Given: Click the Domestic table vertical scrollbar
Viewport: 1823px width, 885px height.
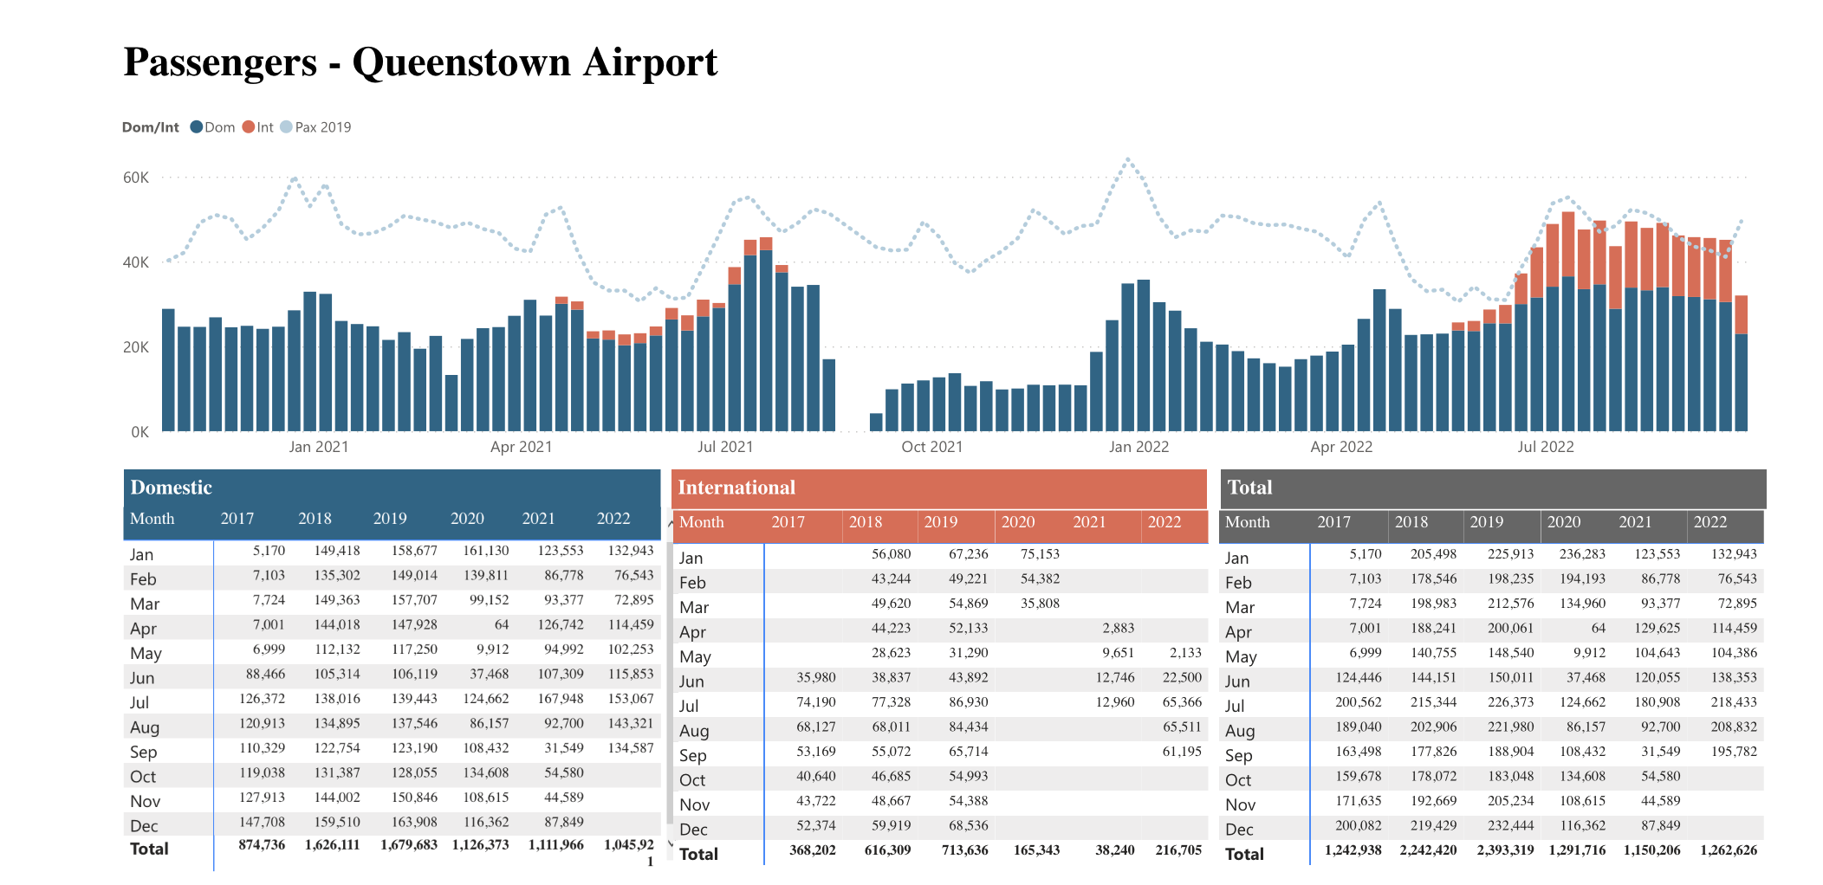Looking at the screenshot, I should coord(670,675).
